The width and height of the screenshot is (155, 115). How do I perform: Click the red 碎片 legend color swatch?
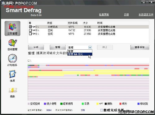pos(120,104)
